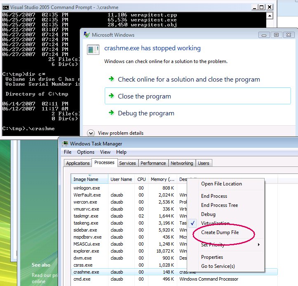Expand View problem details chevron
The width and height of the screenshot is (298, 286).
[91, 133]
